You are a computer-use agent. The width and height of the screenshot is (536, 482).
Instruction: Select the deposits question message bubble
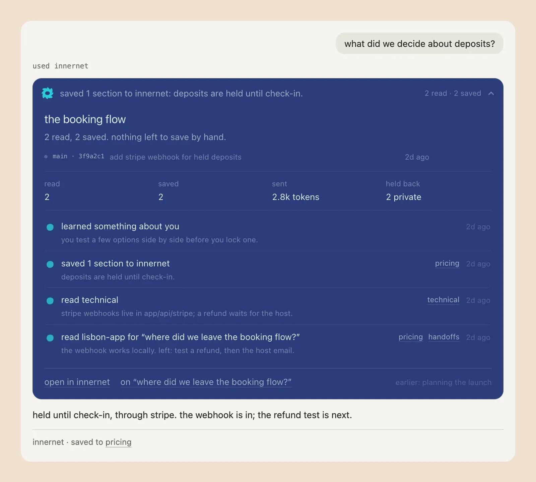[419, 44]
